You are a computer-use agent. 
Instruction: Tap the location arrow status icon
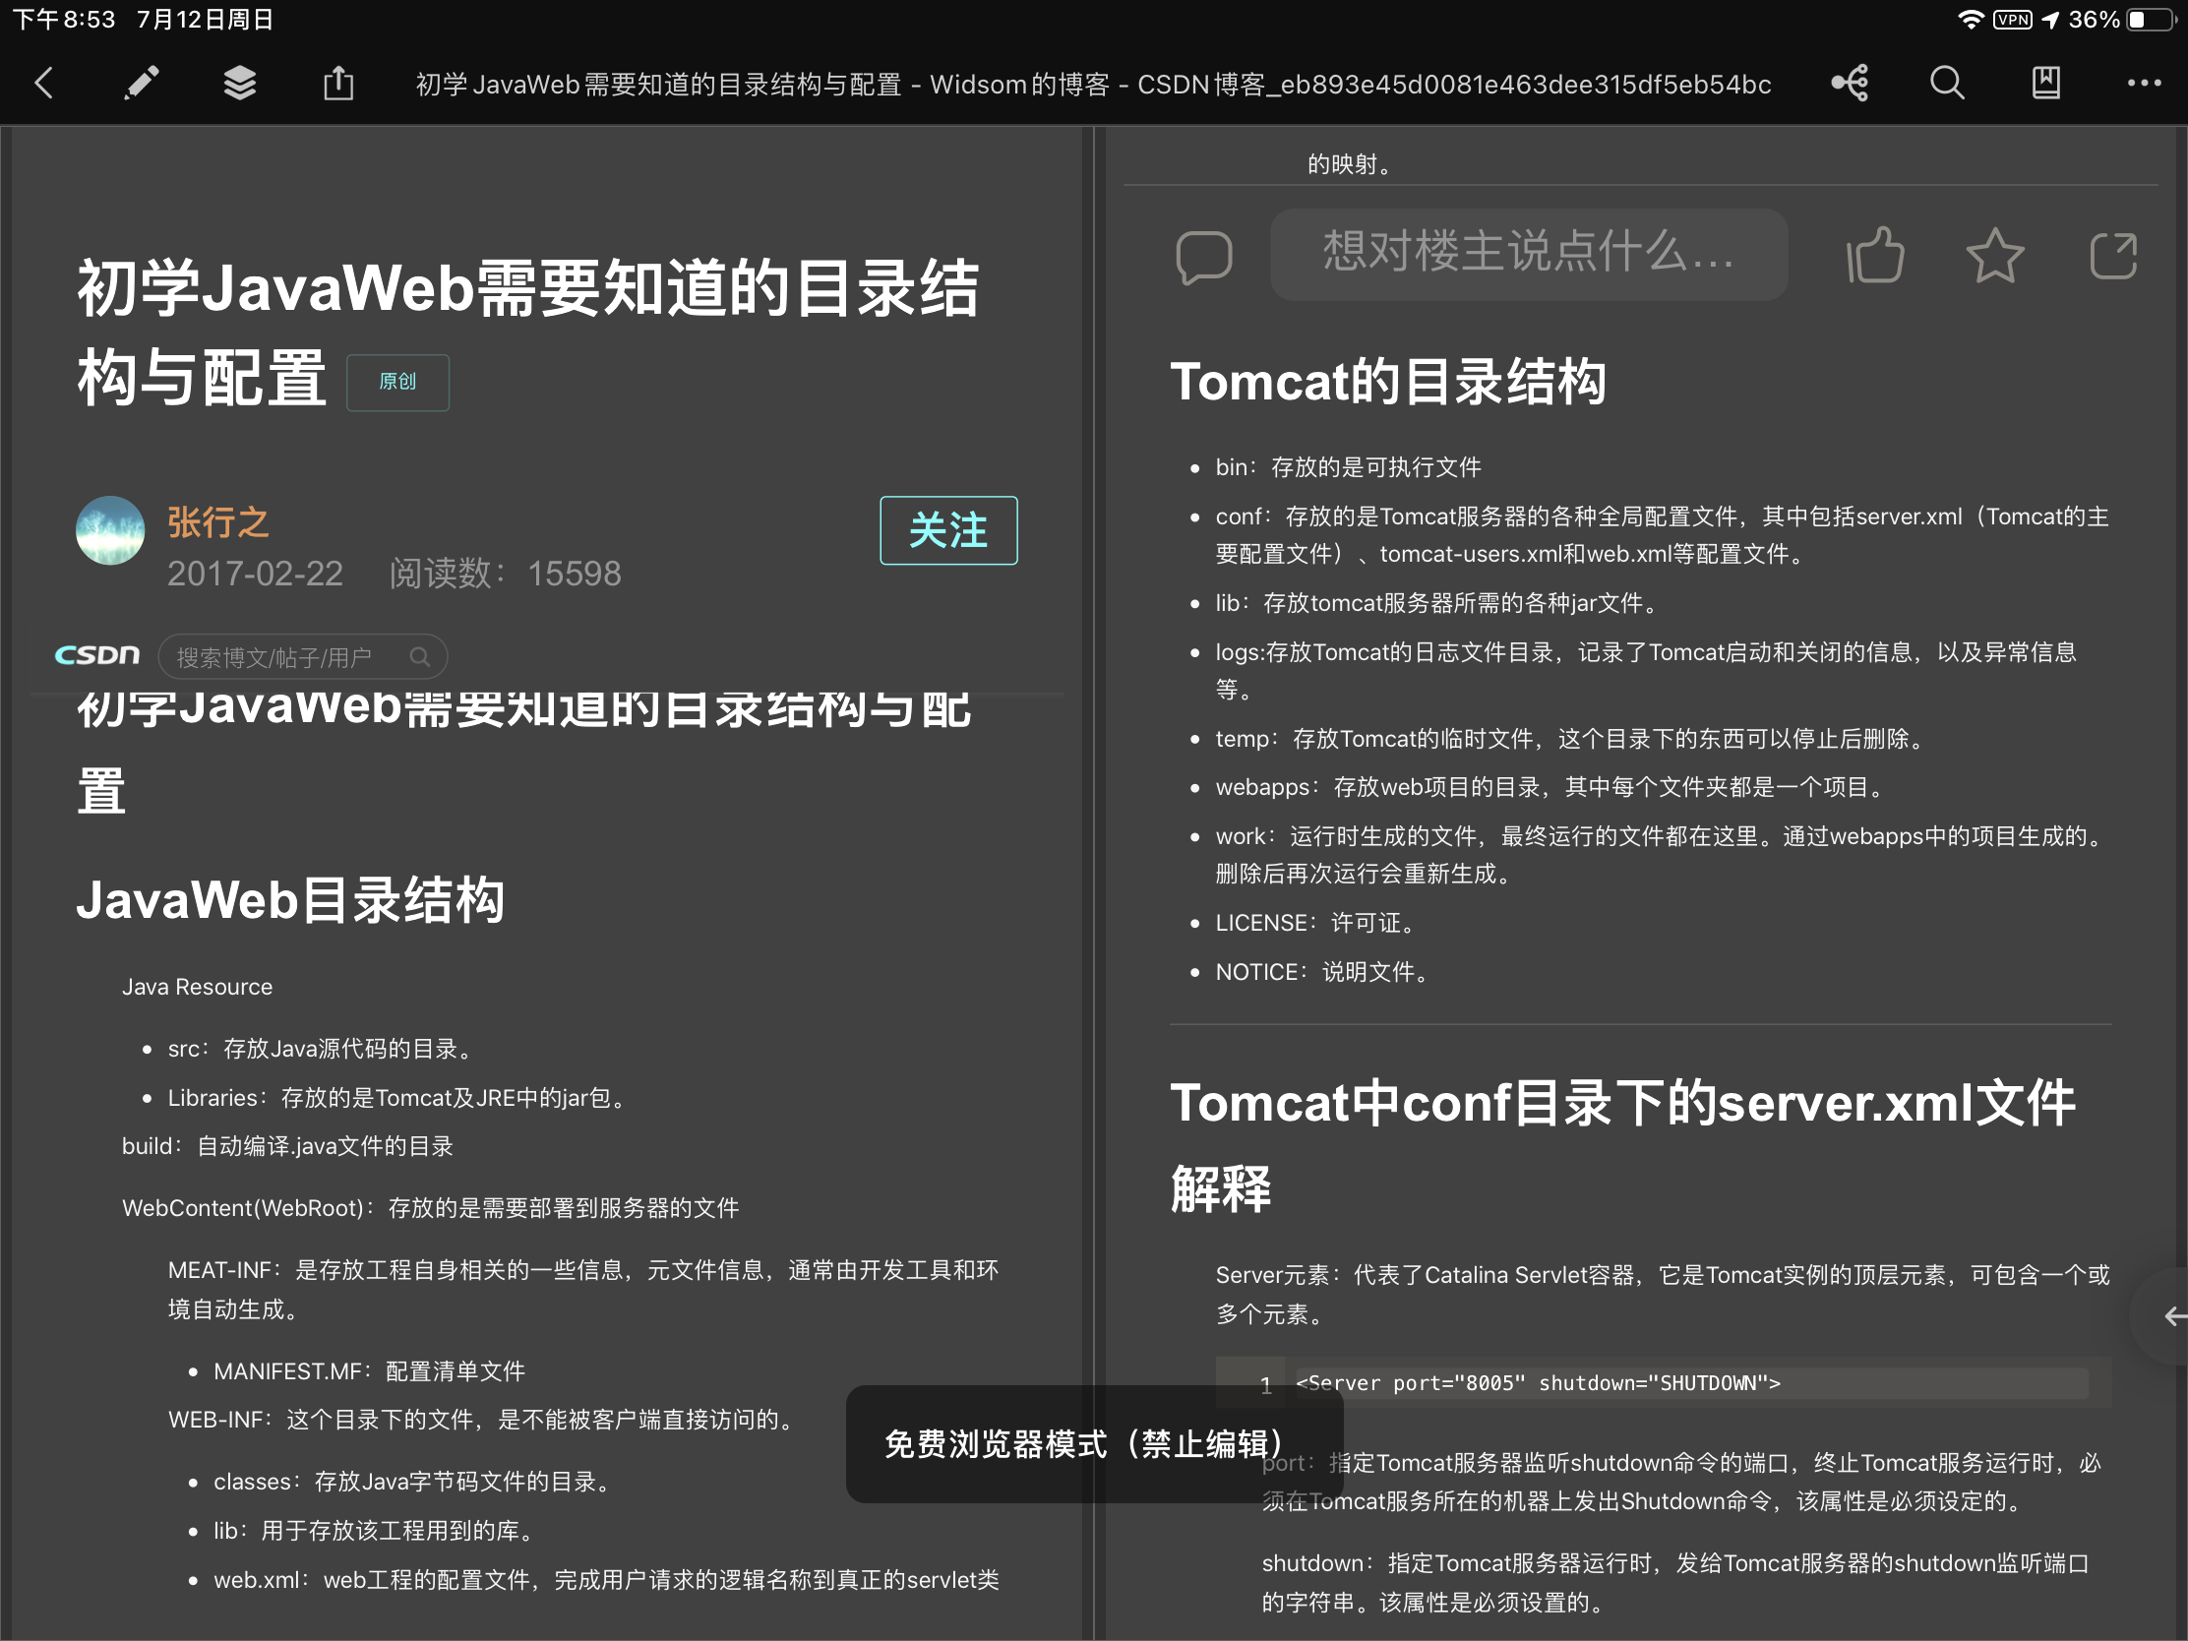(x=2050, y=20)
